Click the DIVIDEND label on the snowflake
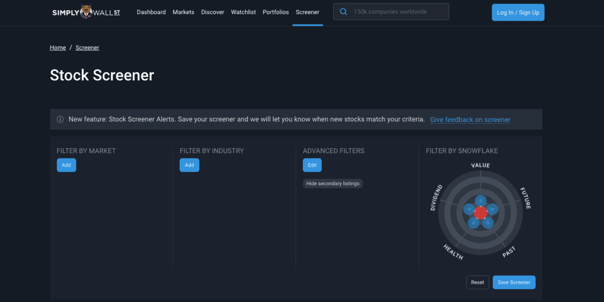The height and width of the screenshot is (302, 604). (x=436, y=198)
